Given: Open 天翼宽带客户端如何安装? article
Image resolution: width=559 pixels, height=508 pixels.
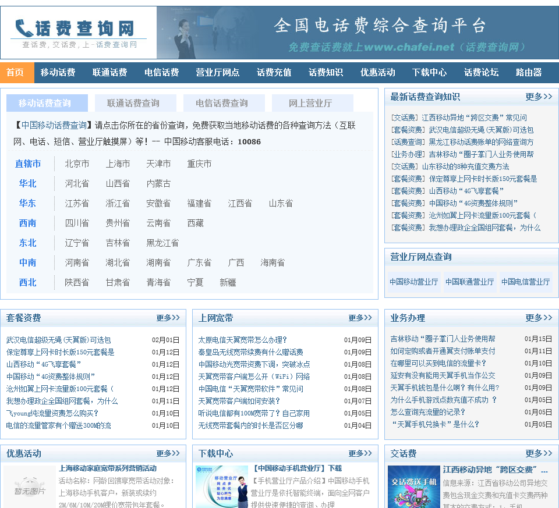Looking at the screenshot, I should (x=239, y=401).
